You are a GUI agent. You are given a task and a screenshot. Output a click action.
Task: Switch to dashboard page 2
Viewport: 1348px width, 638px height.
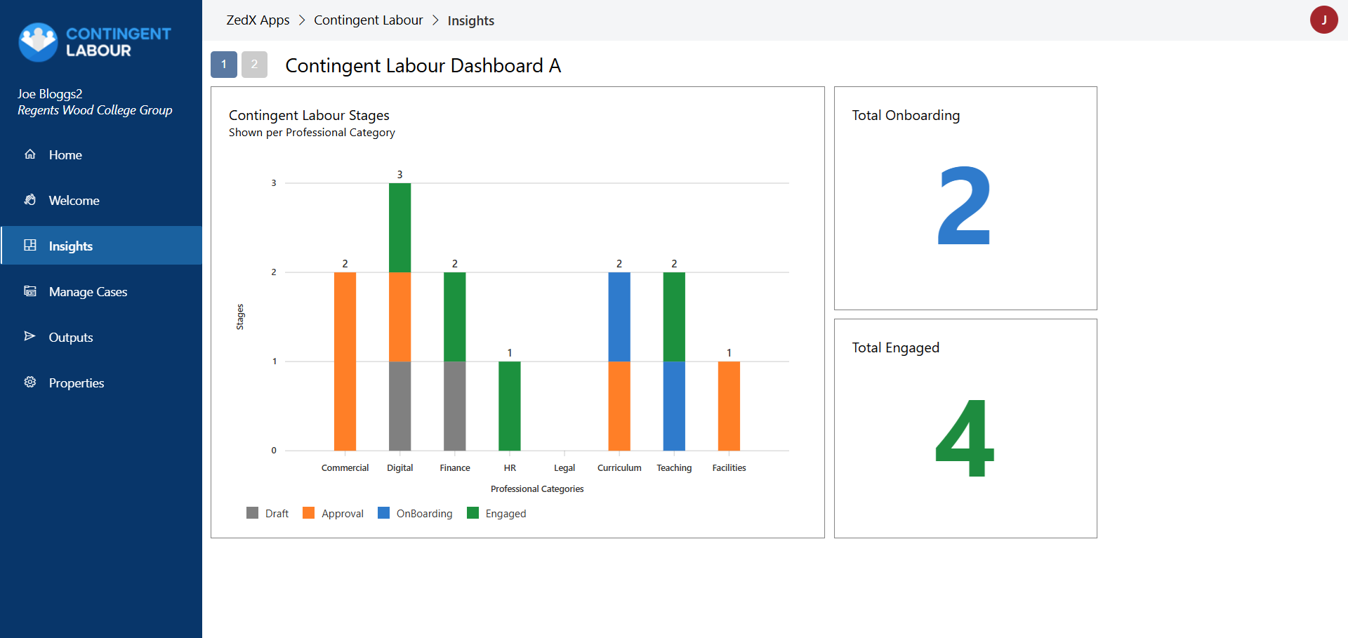coord(254,65)
